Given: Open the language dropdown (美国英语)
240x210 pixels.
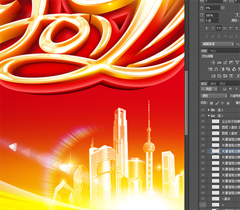Looking at the screenshot, I should click(x=217, y=44).
